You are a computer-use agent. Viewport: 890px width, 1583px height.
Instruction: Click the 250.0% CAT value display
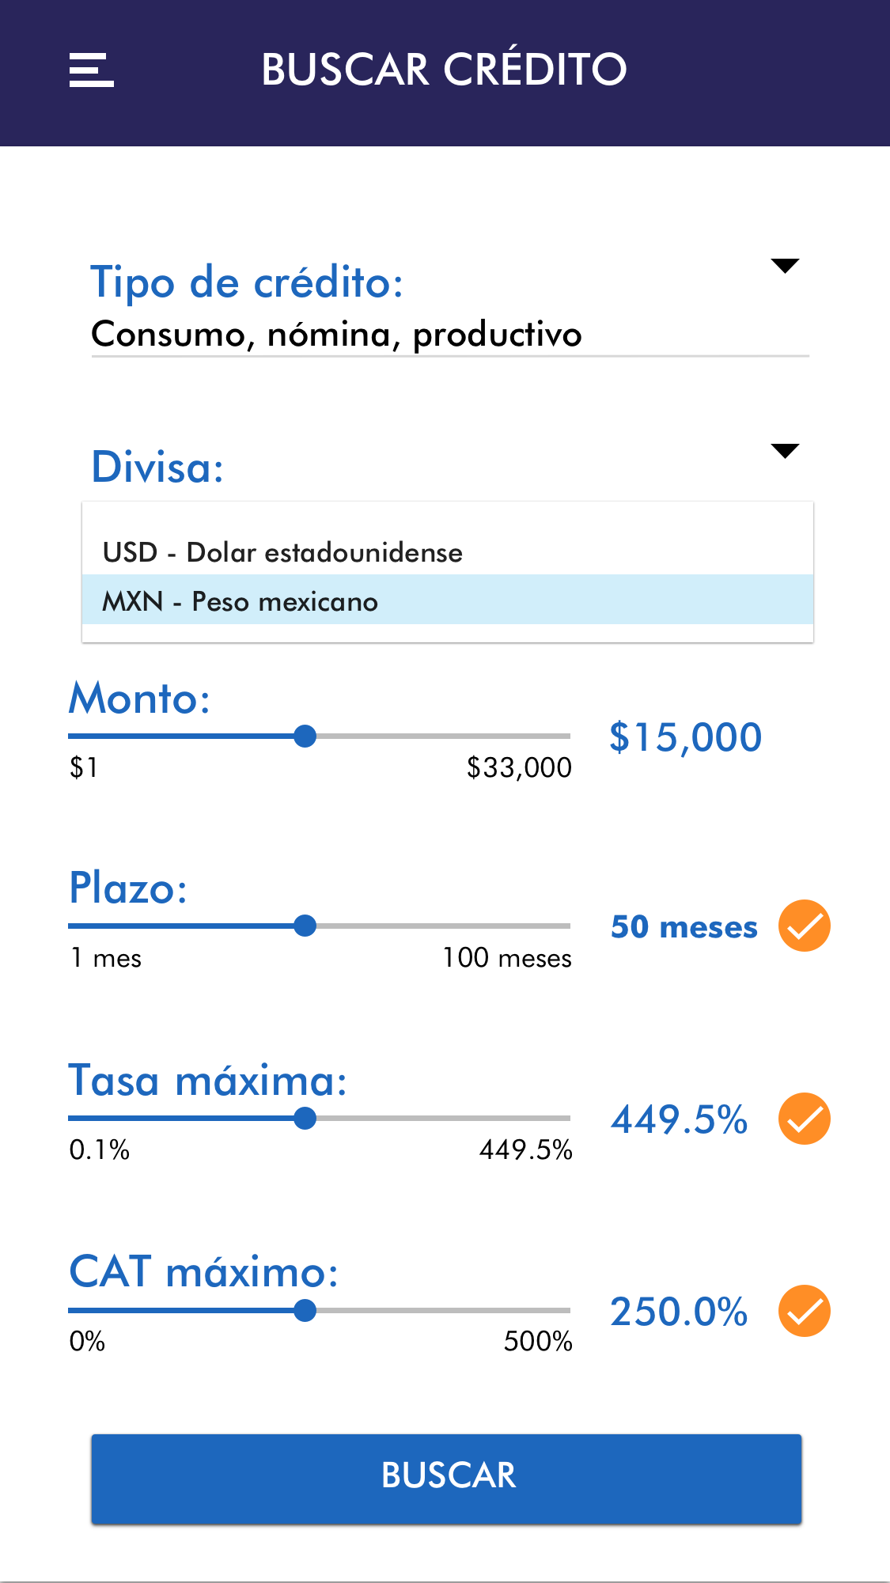tap(679, 1312)
